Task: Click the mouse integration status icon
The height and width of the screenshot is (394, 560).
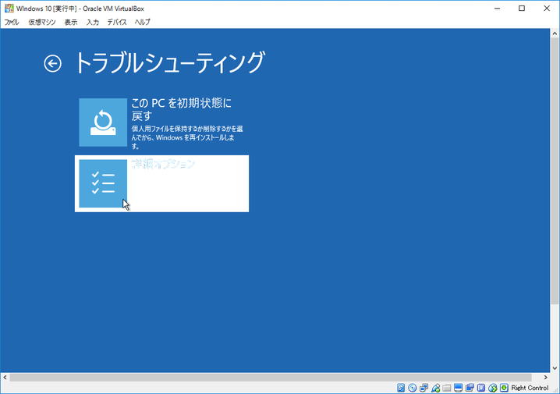Action: 492,388
